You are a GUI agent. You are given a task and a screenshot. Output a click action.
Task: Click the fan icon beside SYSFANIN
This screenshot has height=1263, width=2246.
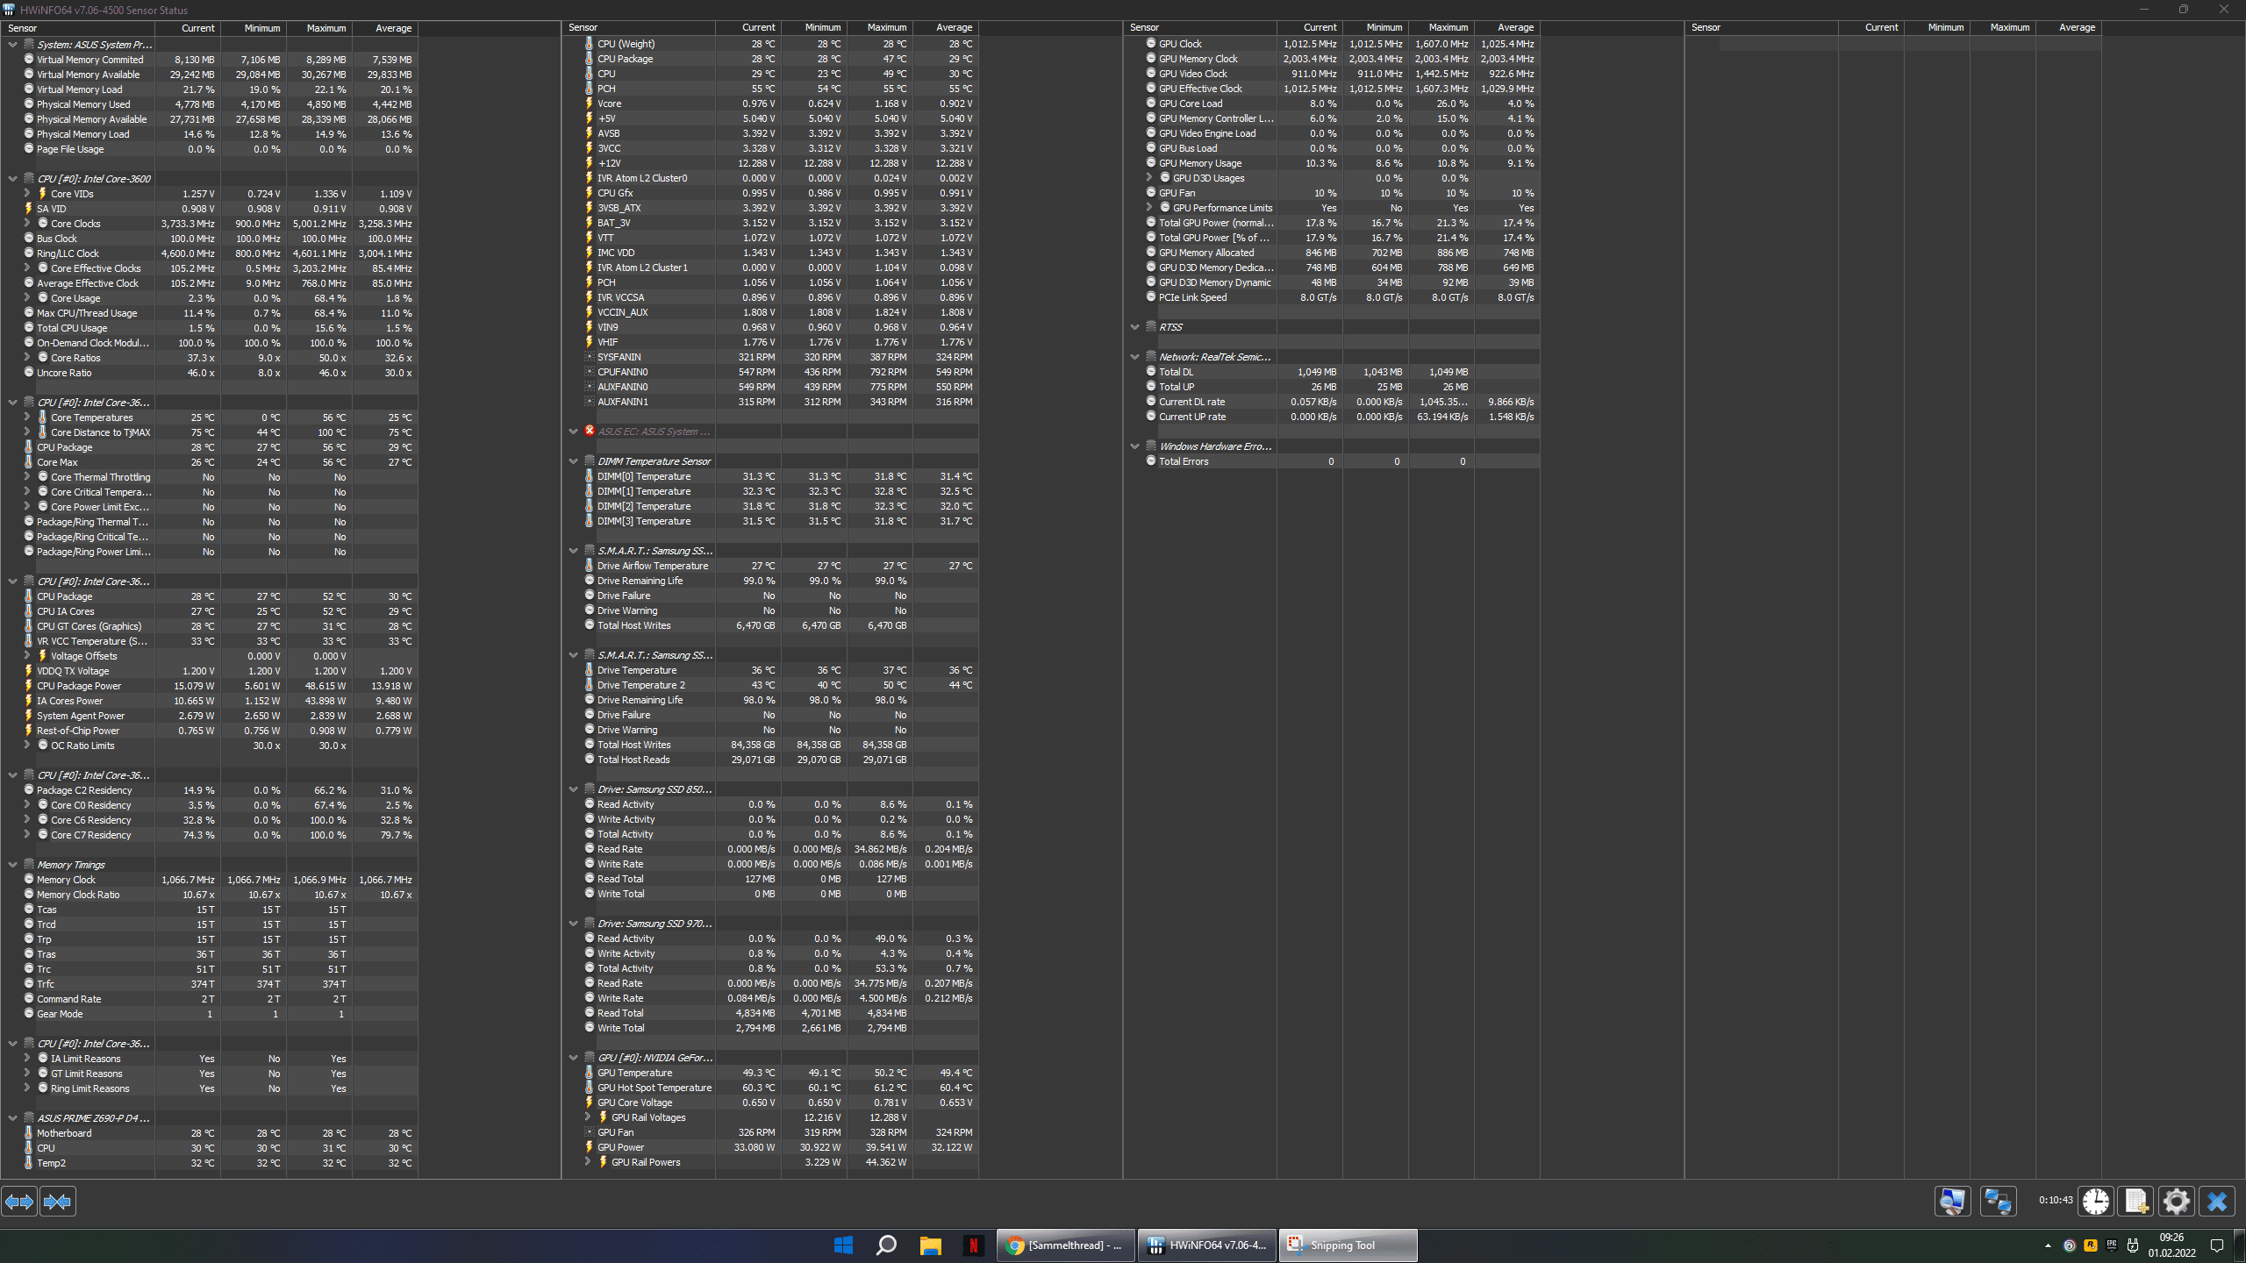click(x=590, y=357)
